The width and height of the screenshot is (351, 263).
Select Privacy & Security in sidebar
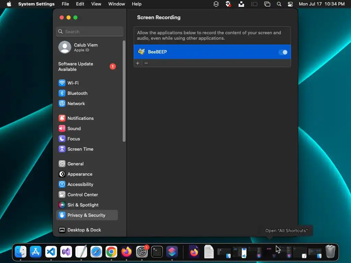87,215
